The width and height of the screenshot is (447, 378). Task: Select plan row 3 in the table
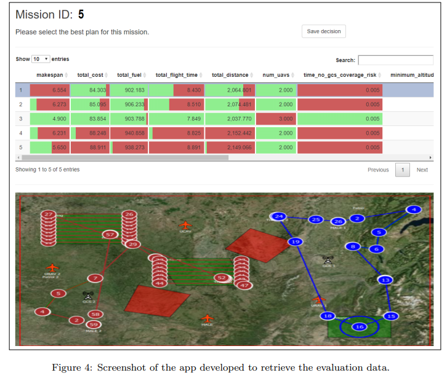pos(224,119)
